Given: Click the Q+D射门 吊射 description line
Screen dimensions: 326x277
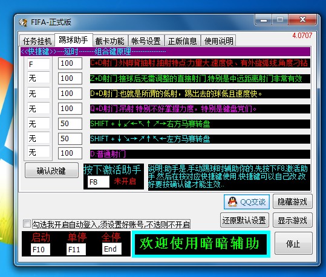Looking at the screenshot, I should coord(200,109).
